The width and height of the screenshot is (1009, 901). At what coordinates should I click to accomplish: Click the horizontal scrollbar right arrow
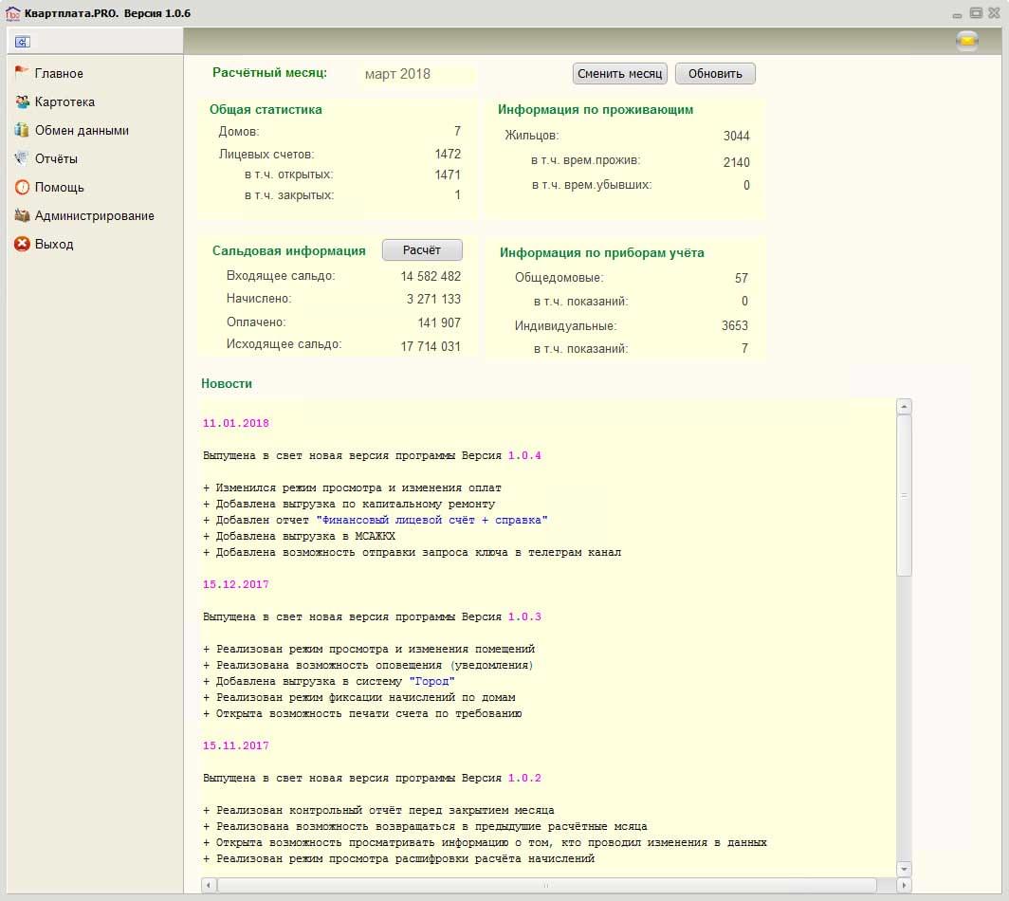coord(904,885)
